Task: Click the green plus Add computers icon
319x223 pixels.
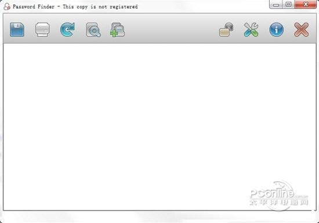Action: (117, 30)
